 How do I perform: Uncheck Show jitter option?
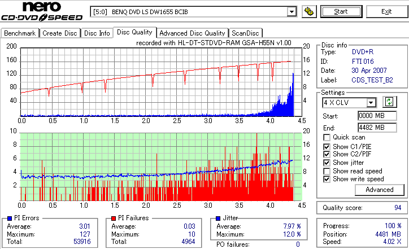point(327,163)
